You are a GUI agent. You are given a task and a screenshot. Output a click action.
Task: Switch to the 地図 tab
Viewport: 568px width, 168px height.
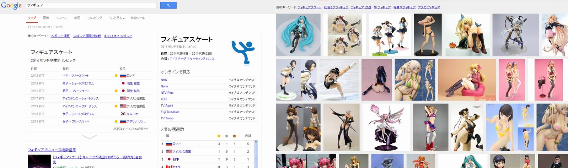click(77, 18)
